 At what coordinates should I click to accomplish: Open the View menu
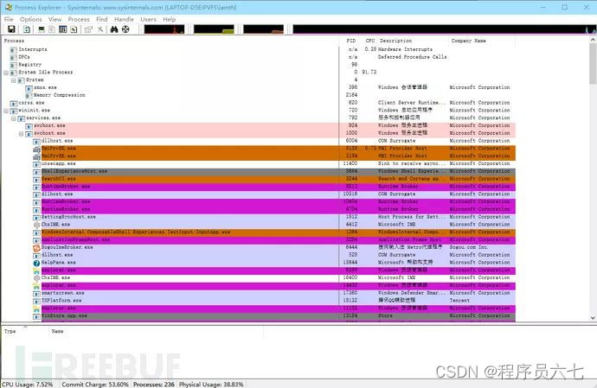tap(55, 19)
